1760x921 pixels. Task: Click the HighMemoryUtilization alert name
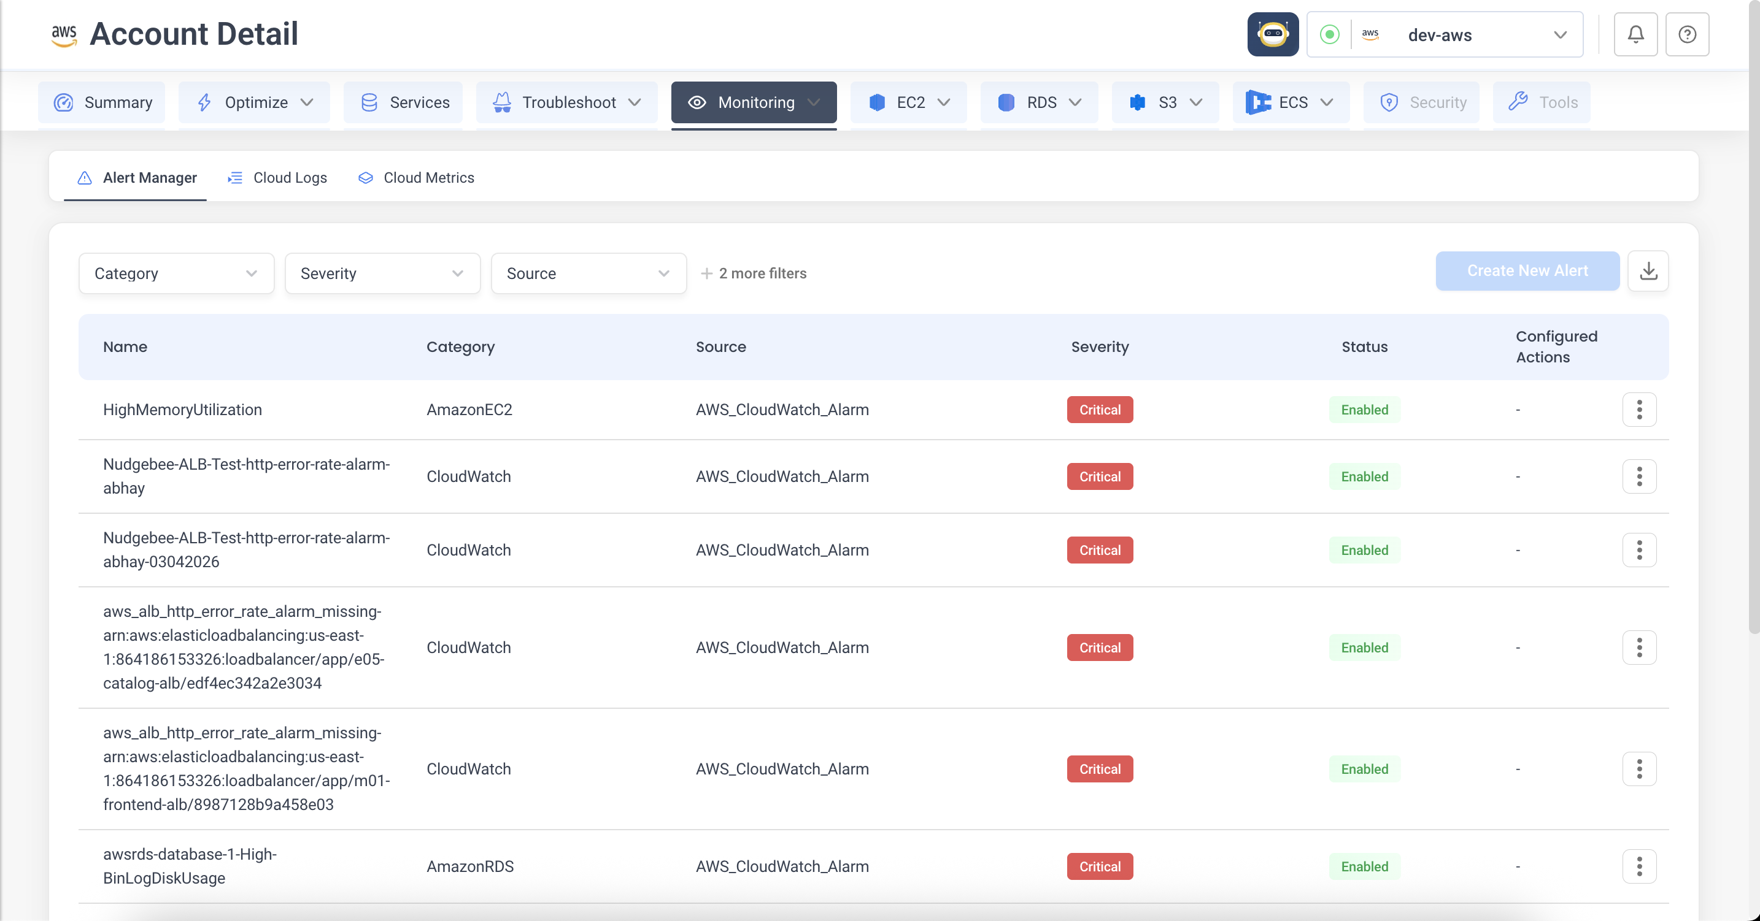[x=182, y=410]
